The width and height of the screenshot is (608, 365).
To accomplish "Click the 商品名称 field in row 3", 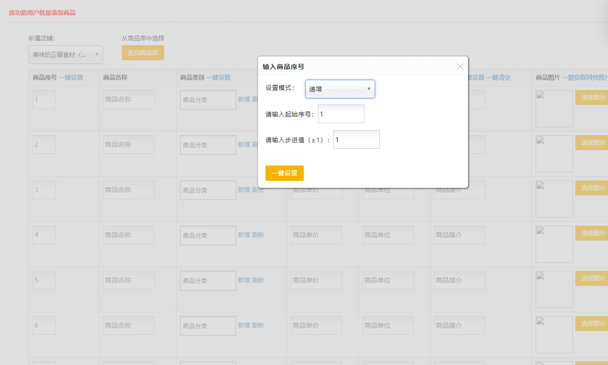I will click(129, 190).
